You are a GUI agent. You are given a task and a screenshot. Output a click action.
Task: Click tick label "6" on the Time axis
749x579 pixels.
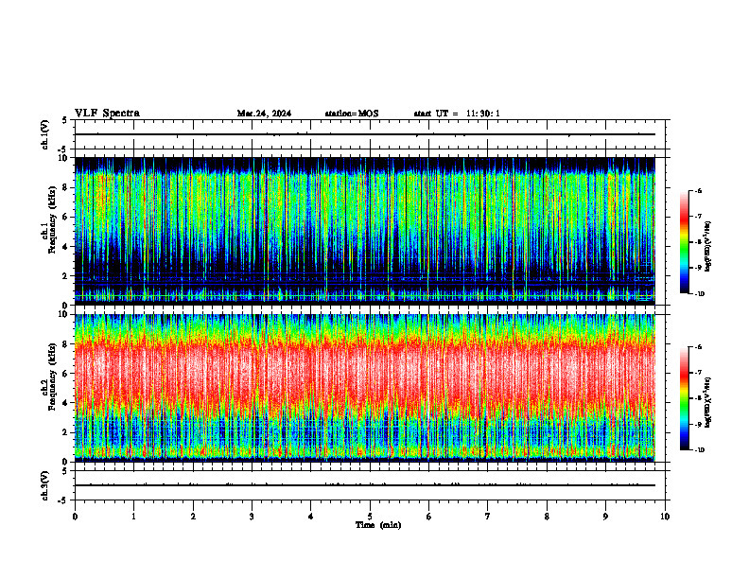point(429,517)
